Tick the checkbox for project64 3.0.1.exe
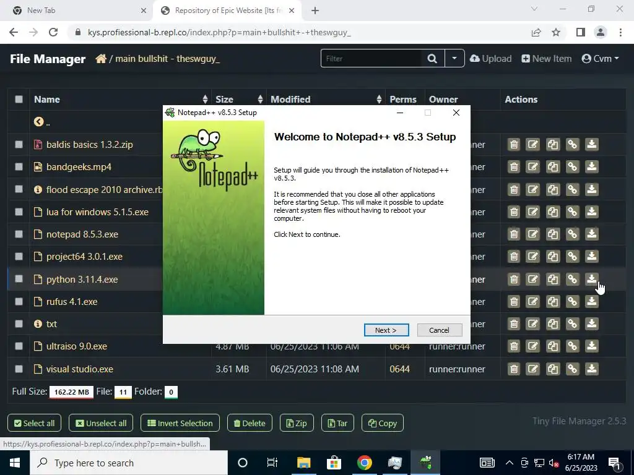The image size is (634, 475). [x=19, y=257]
